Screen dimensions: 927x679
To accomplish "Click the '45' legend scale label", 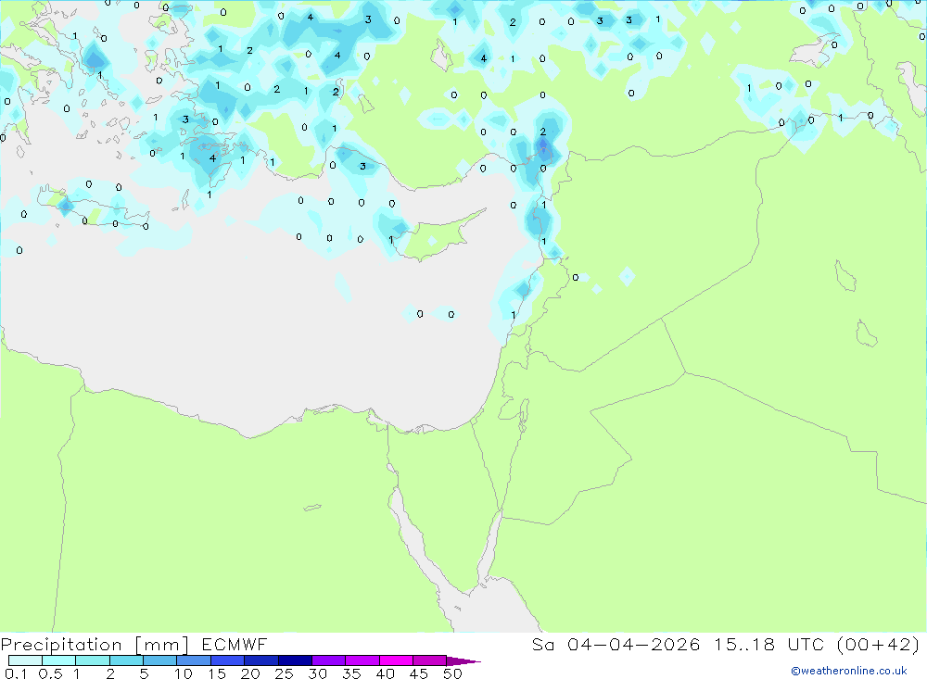I will [419, 673].
